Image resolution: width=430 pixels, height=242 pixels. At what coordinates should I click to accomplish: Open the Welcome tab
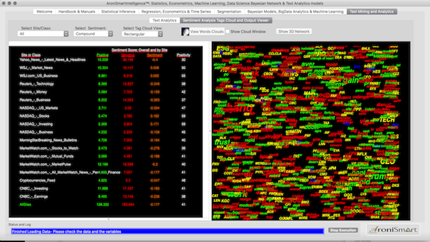tap(44, 11)
